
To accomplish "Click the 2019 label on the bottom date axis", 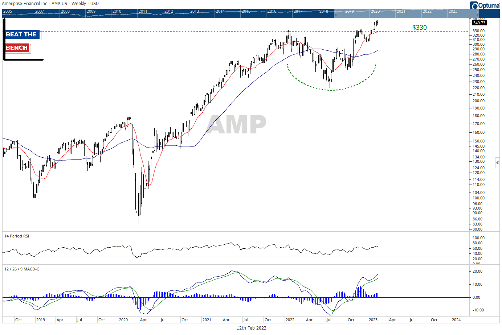I will [41, 320].
